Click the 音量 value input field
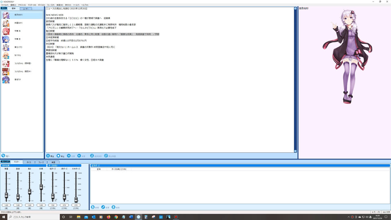391x220 pixels. tap(6, 205)
